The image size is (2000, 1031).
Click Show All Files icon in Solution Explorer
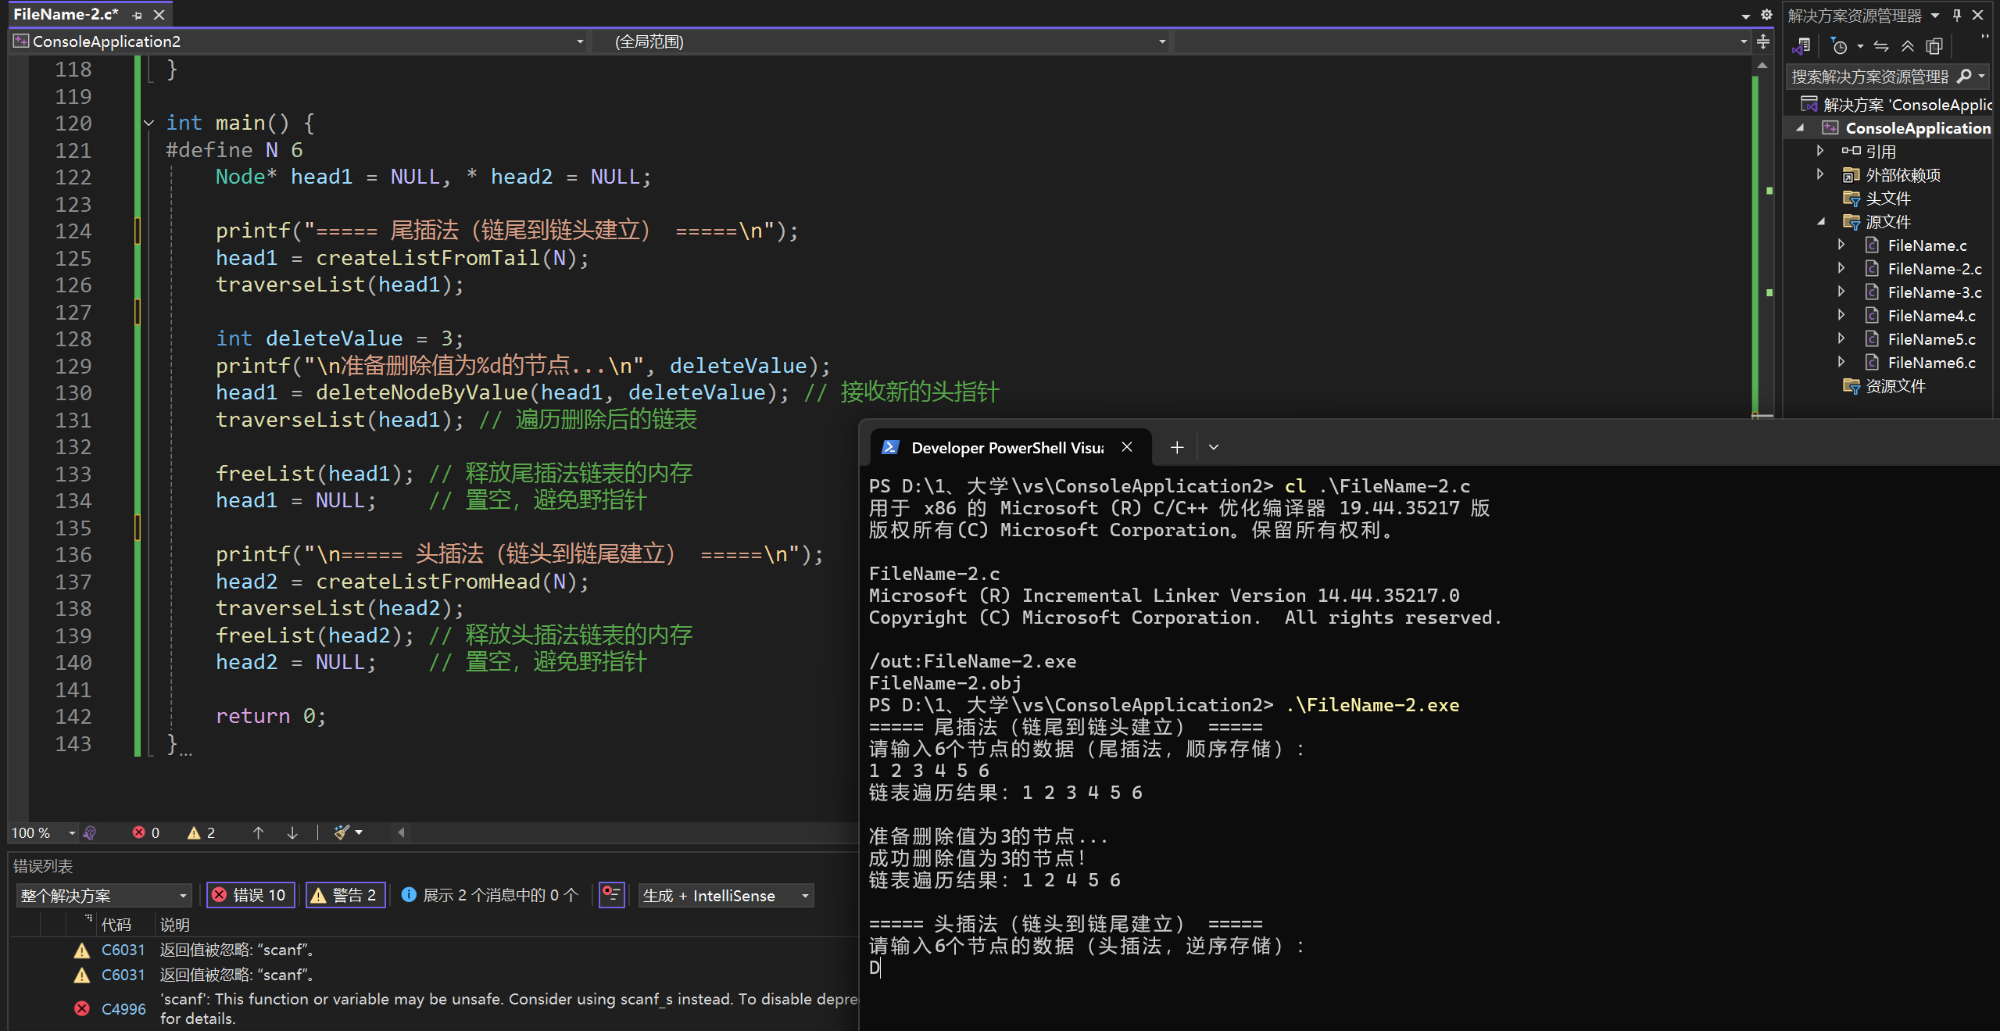coord(1934,47)
